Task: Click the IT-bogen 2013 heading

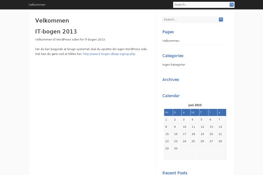Action: click(56, 31)
